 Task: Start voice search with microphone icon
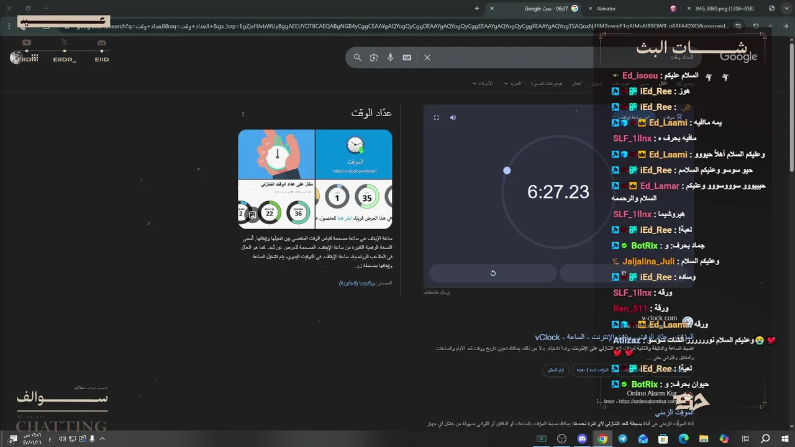coord(390,57)
